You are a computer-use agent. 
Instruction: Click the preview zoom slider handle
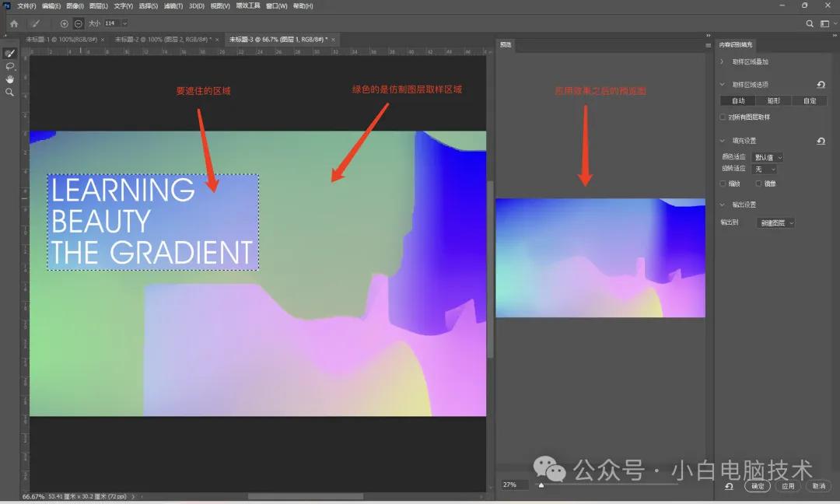point(541,485)
